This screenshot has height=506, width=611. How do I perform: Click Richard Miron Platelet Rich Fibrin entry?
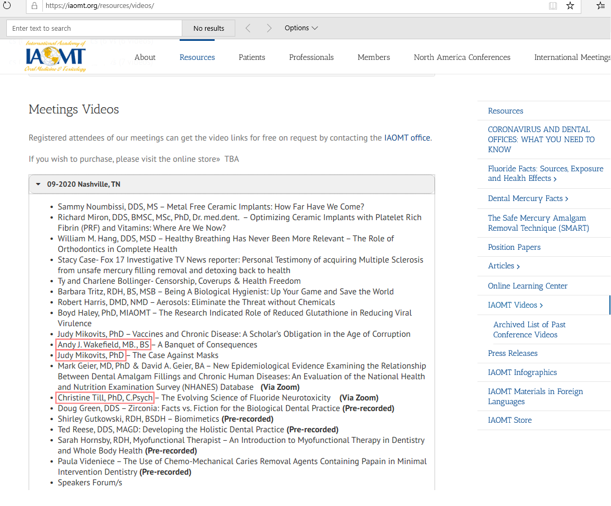pos(240,223)
